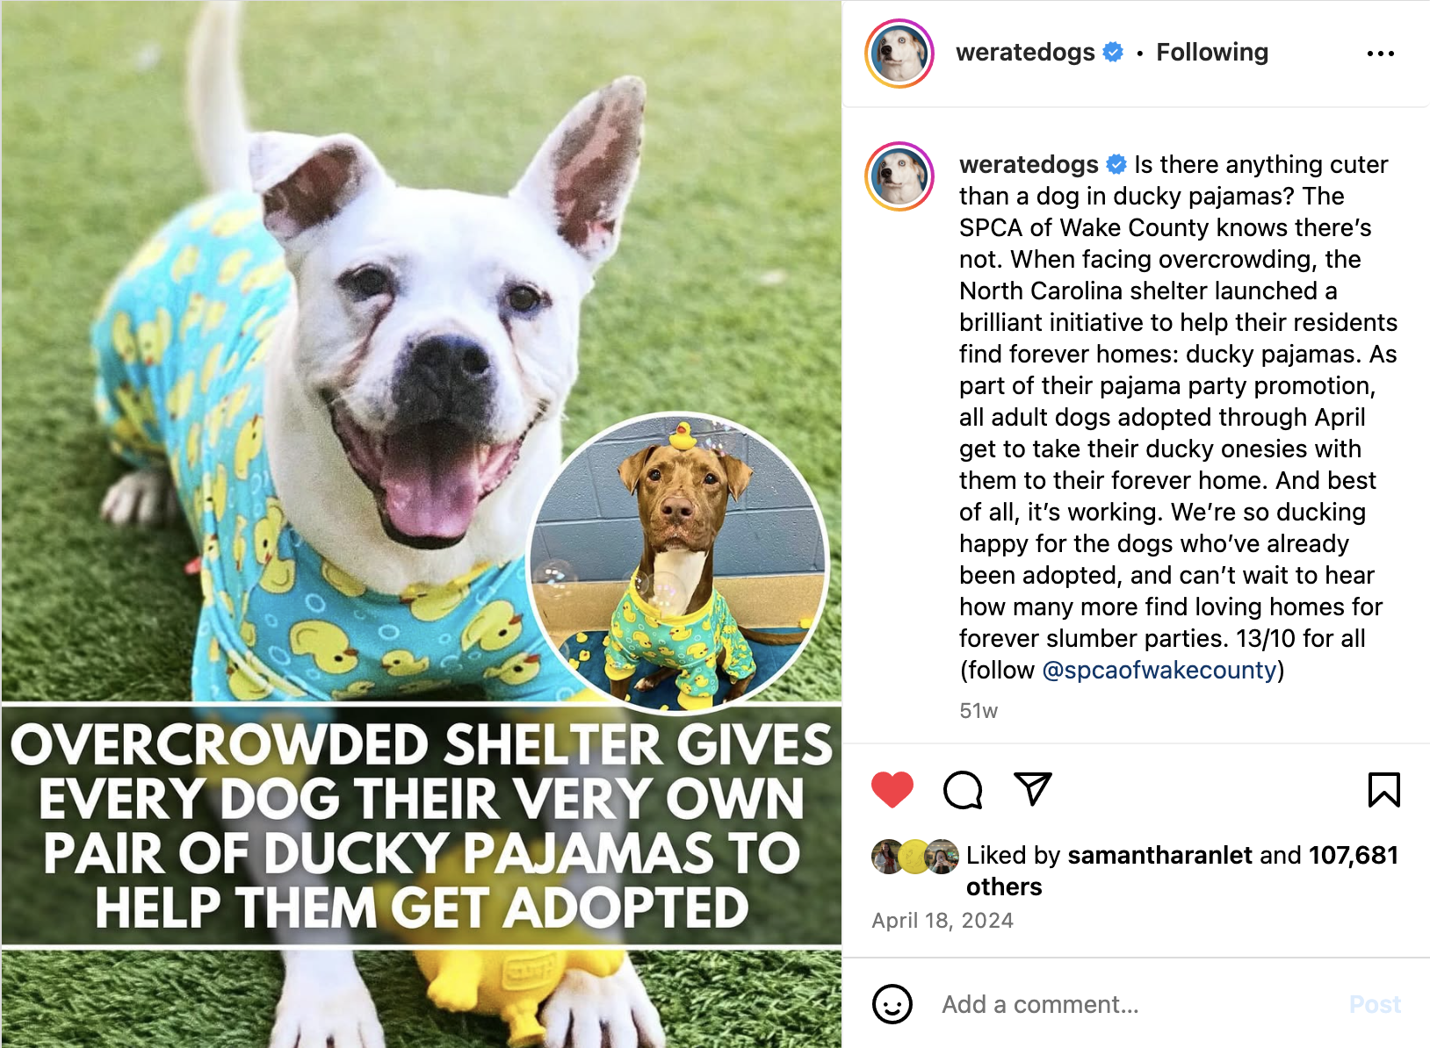Open comments via speech bubble icon
This screenshot has height=1048, width=1430.
tap(963, 790)
